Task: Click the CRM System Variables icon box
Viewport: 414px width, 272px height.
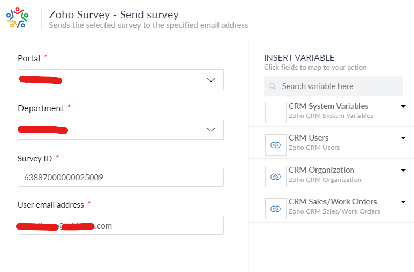Action: click(x=276, y=113)
